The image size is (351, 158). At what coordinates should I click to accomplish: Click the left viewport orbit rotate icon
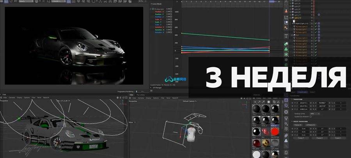(x=123, y=98)
